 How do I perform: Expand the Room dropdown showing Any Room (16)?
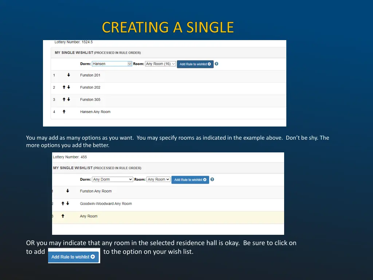point(160,64)
